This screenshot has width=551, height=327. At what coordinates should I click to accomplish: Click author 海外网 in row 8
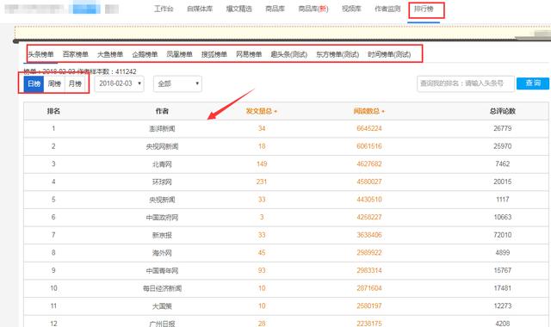(162, 253)
